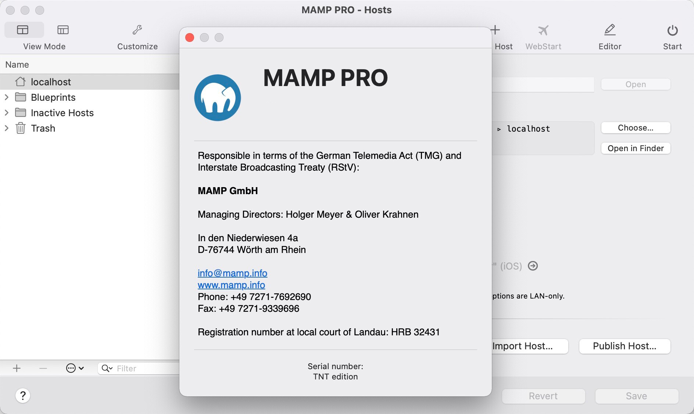The height and width of the screenshot is (414, 694).
Task: Click Open in Finder button
Action: [x=636, y=148]
